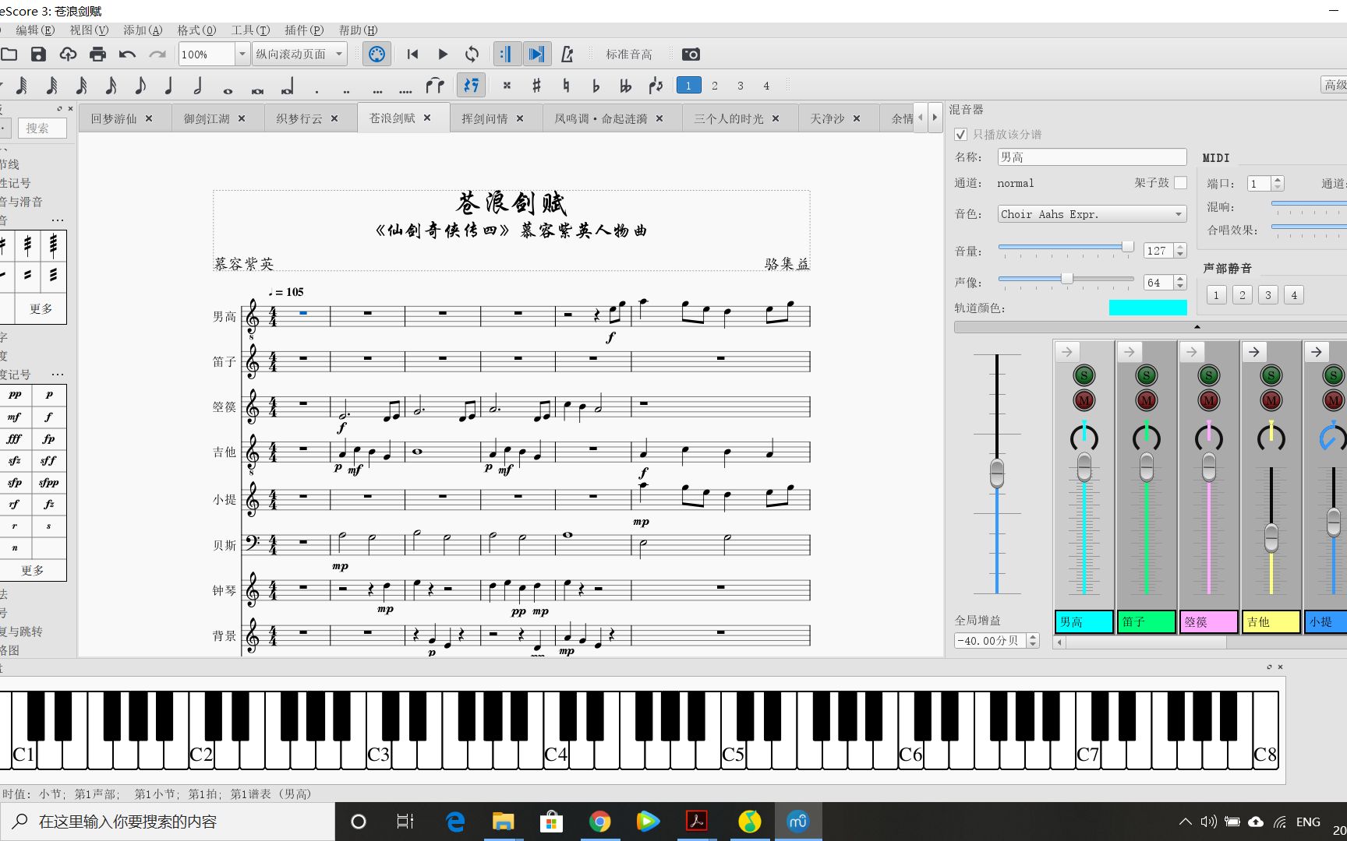1347x841 pixels.
Task: Switch to 天净沙 tab
Action: tap(827, 118)
